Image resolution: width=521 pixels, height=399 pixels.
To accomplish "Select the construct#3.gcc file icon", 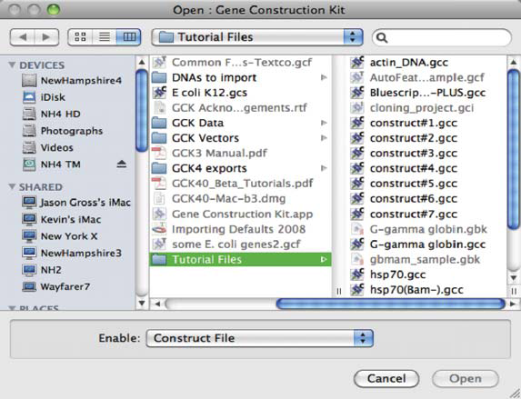I will coord(357,154).
